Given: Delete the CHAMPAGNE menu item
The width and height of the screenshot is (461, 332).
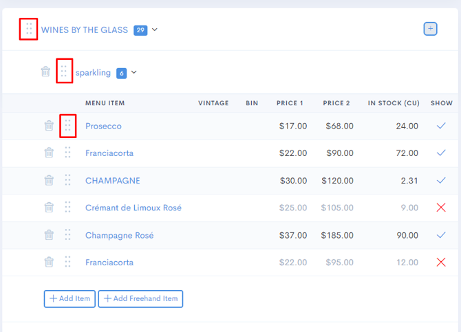Looking at the screenshot, I should pos(49,181).
